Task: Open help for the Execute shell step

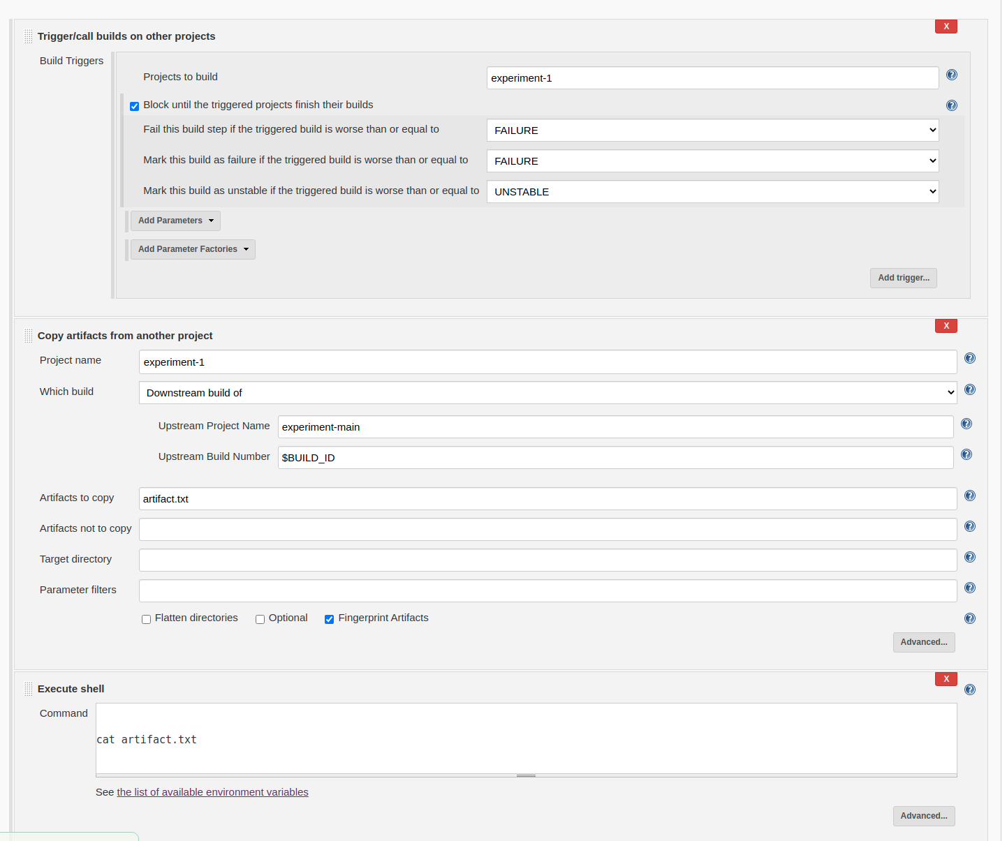Action: (x=969, y=690)
